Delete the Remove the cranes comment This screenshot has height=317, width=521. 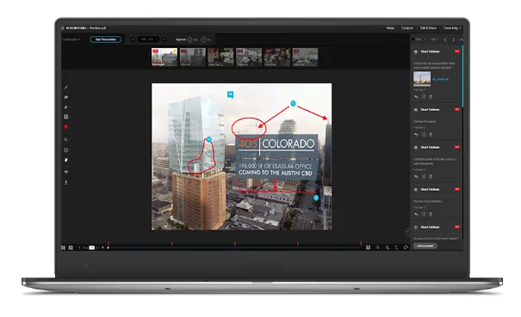coord(431,135)
